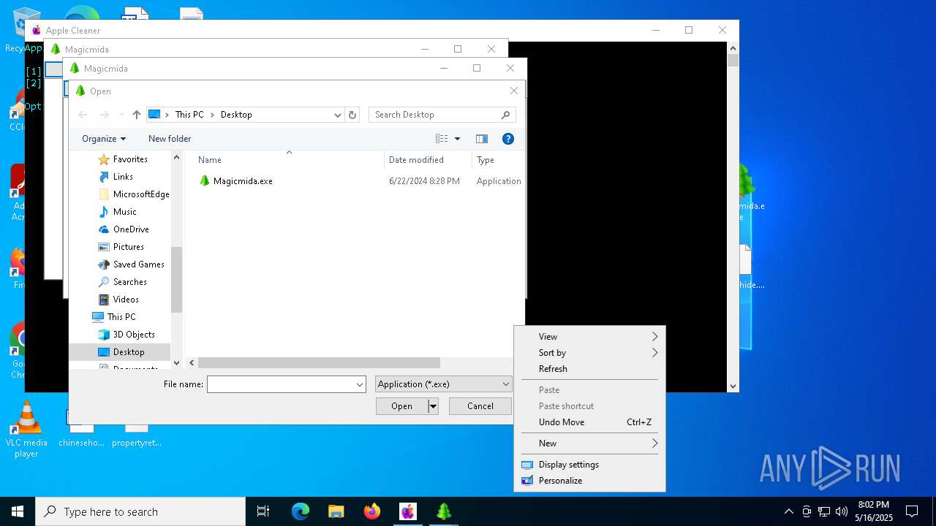Click the search magnifier in Search Desktop
Image resolution: width=936 pixels, height=526 pixels.
click(505, 115)
